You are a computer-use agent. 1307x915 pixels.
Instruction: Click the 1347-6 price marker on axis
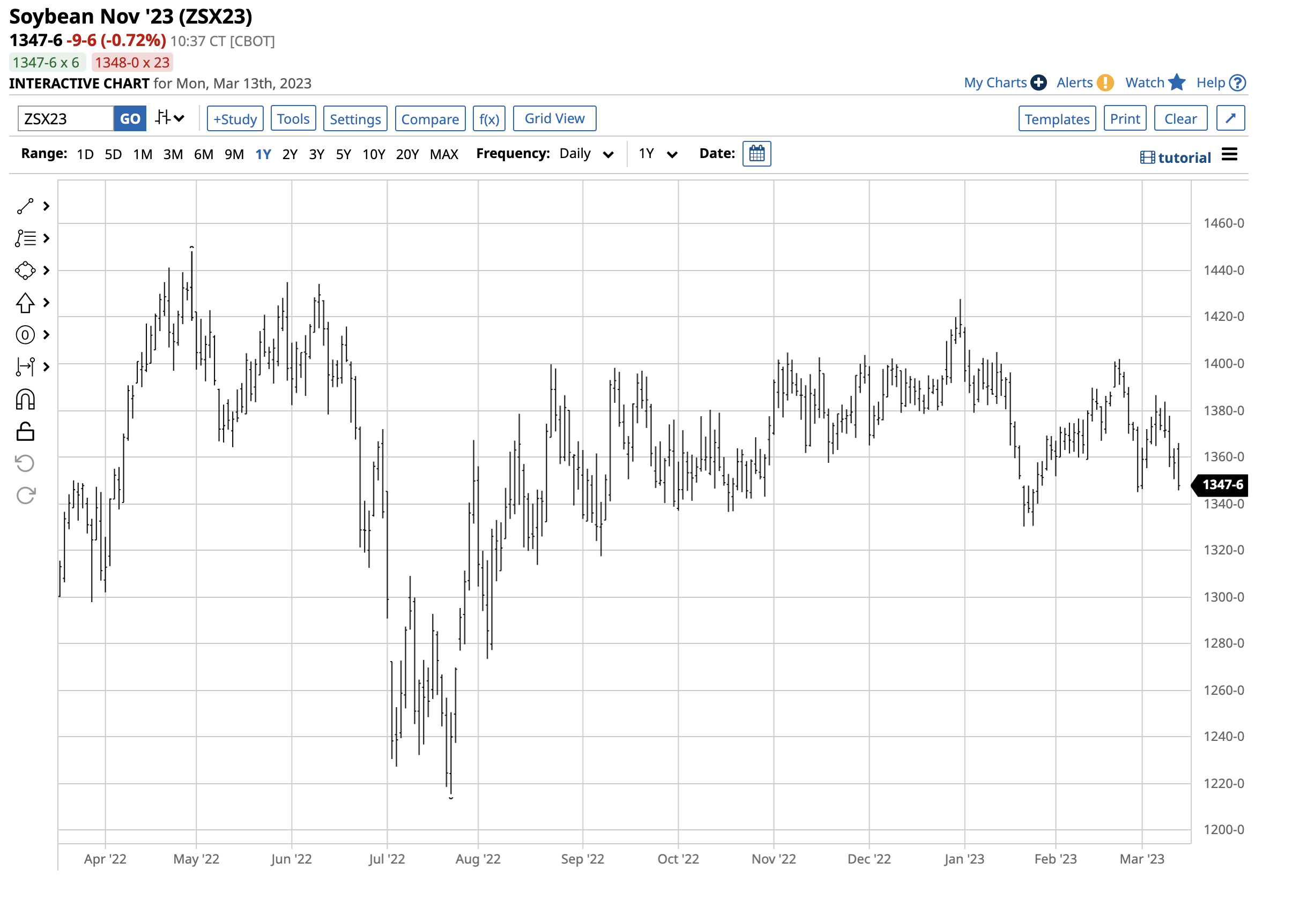coord(1222,485)
